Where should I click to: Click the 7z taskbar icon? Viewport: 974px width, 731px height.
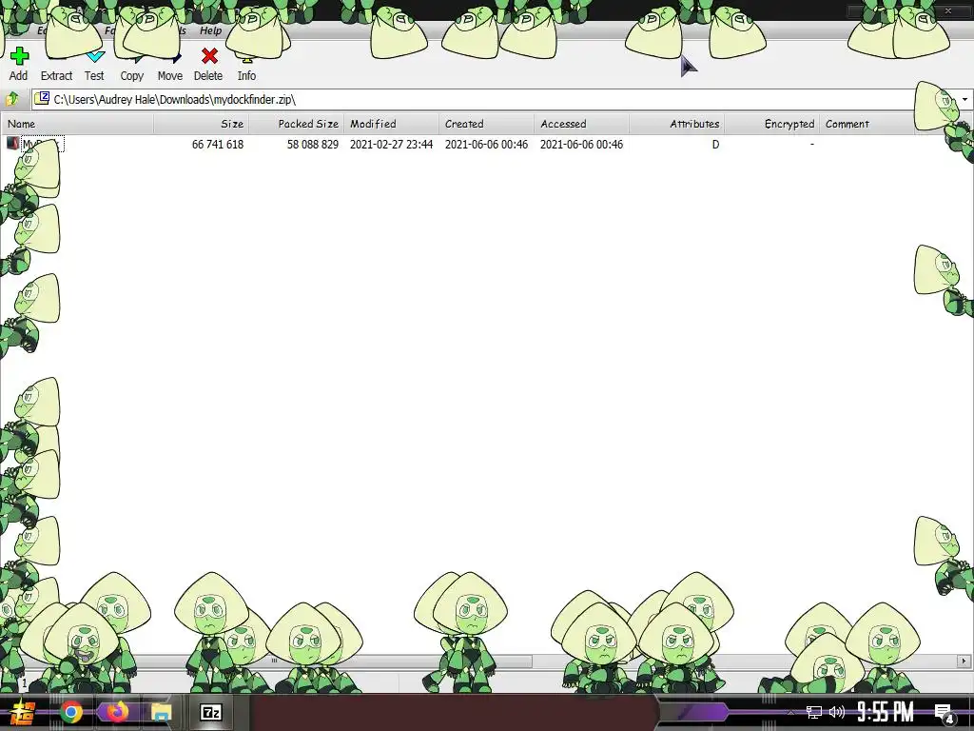[x=210, y=712]
